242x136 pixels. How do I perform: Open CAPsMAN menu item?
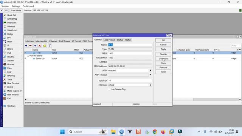[x=12, y=19]
